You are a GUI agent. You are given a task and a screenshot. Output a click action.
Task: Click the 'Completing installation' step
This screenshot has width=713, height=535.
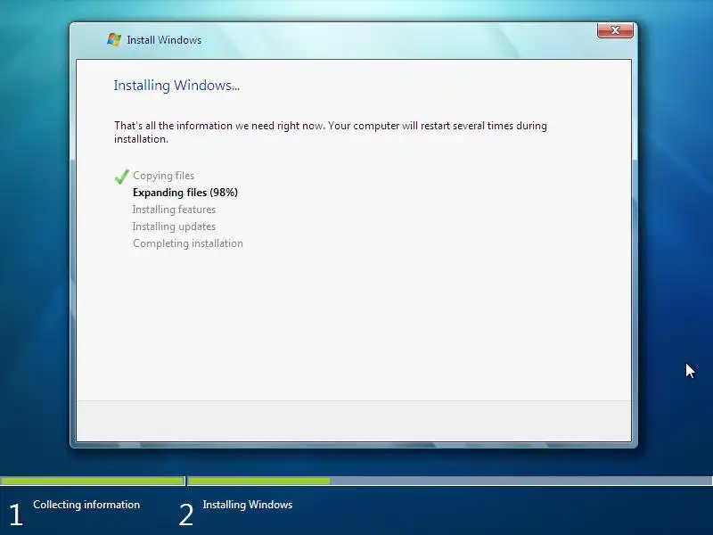(x=188, y=243)
